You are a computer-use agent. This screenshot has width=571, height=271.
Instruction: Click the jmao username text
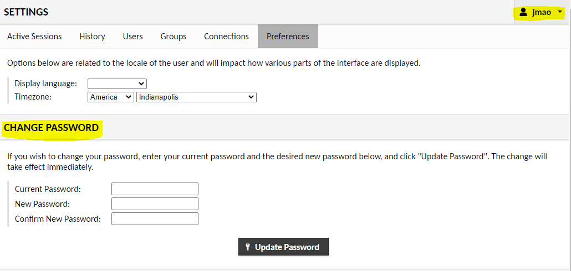(x=542, y=12)
